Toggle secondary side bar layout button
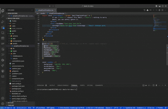The height and width of the screenshot is (109, 168). (163, 6)
